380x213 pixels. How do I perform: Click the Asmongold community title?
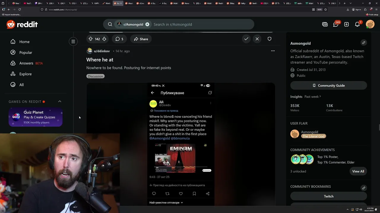[x=300, y=43]
